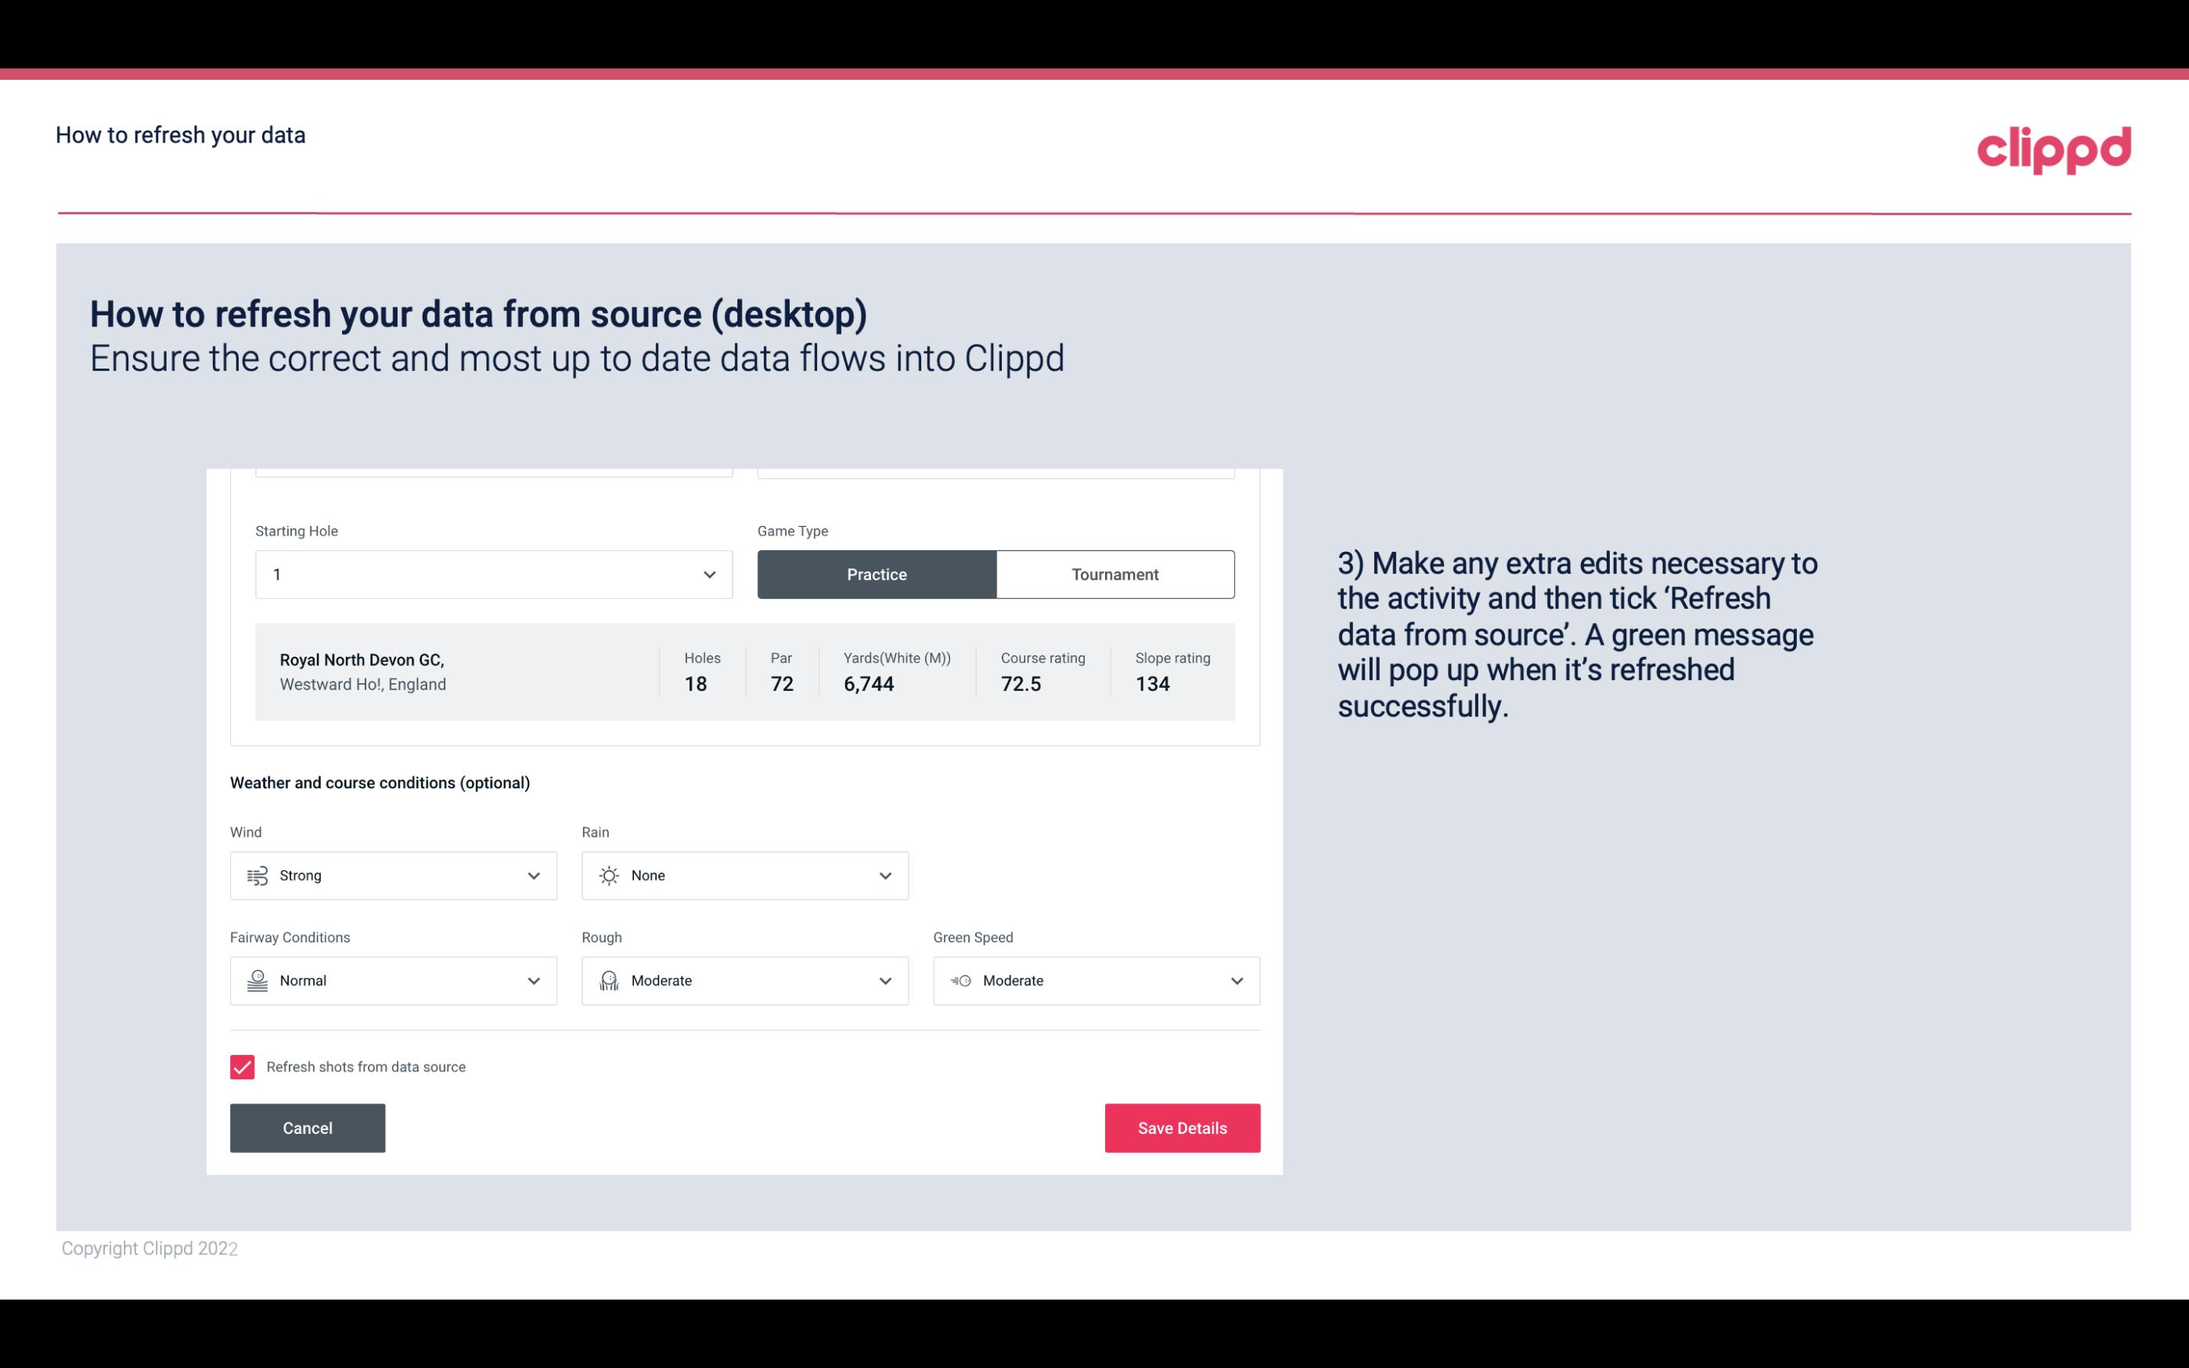The image size is (2189, 1368).
Task: Toggle Practice game type selection
Action: (877, 574)
